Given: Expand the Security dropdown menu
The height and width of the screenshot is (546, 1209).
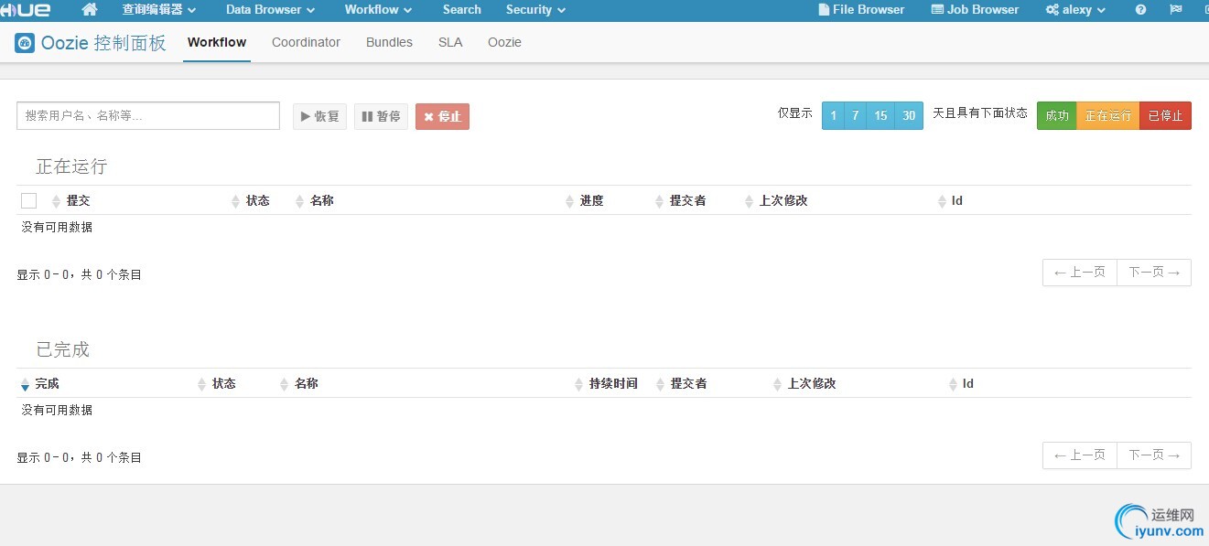Looking at the screenshot, I should point(535,10).
